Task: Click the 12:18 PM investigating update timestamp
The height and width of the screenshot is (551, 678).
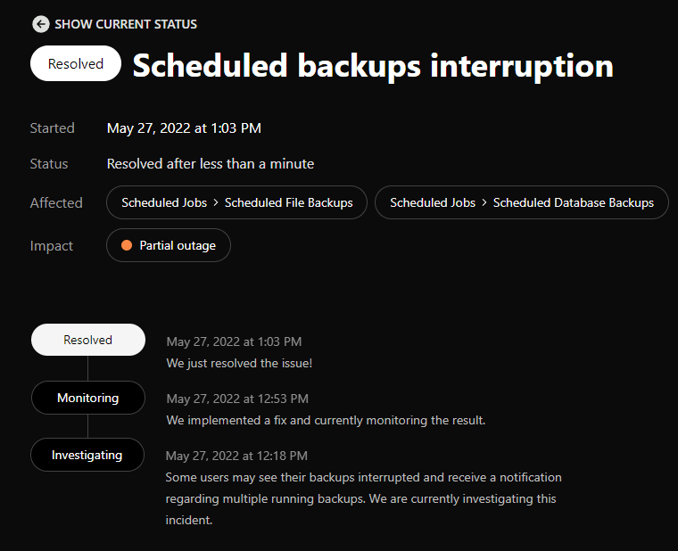Action: [x=236, y=456]
